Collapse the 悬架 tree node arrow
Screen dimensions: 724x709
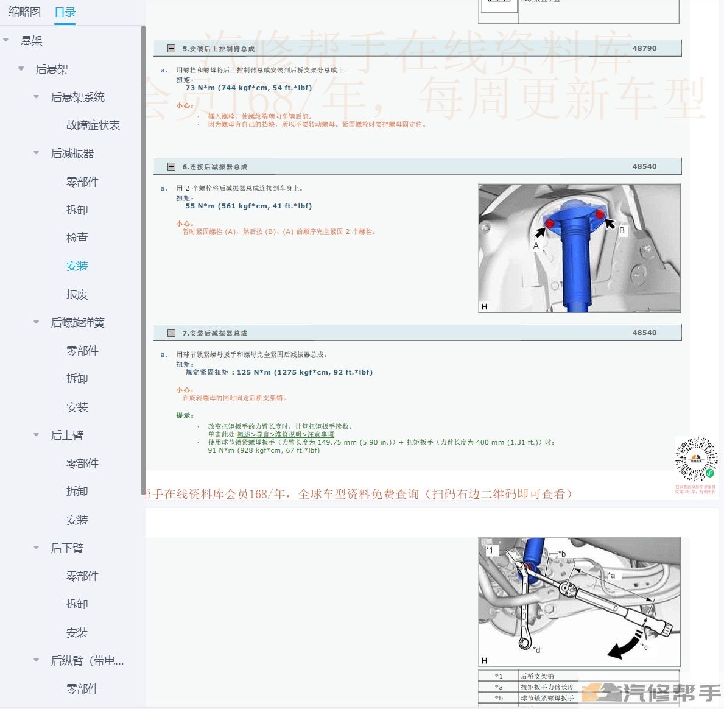(x=6, y=40)
